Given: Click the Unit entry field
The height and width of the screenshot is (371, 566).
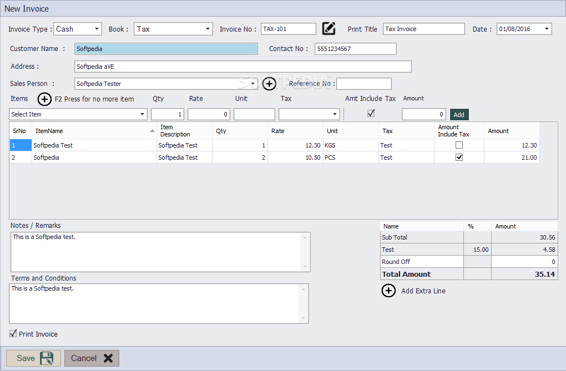Looking at the screenshot, I should pyautogui.click(x=254, y=114).
